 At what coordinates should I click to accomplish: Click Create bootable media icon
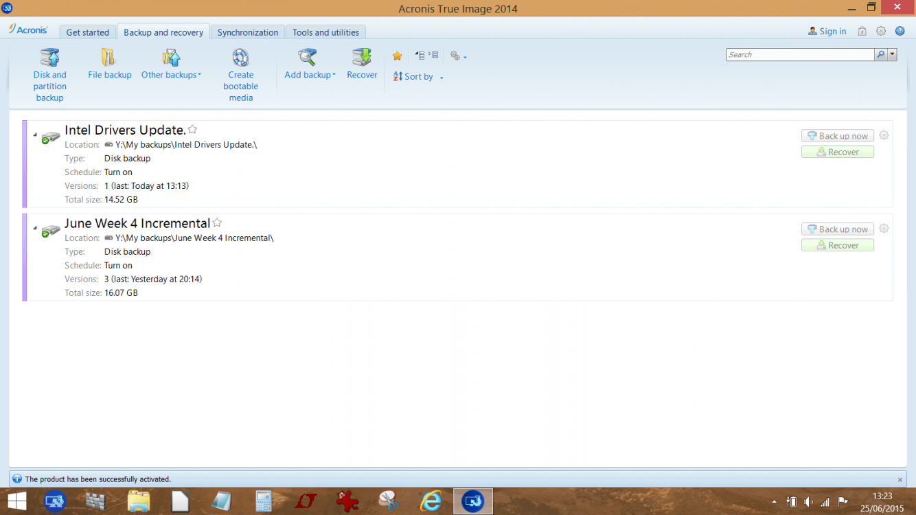tap(240, 58)
